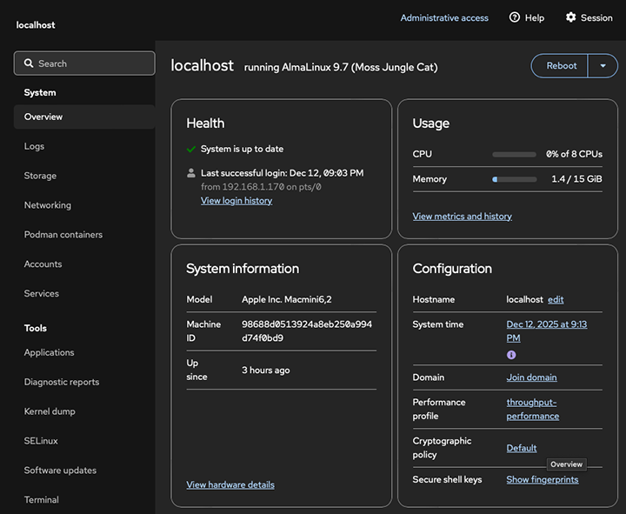The width and height of the screenshot is (626, 514).
Task: Click the Join domain link
Action: 531,377
